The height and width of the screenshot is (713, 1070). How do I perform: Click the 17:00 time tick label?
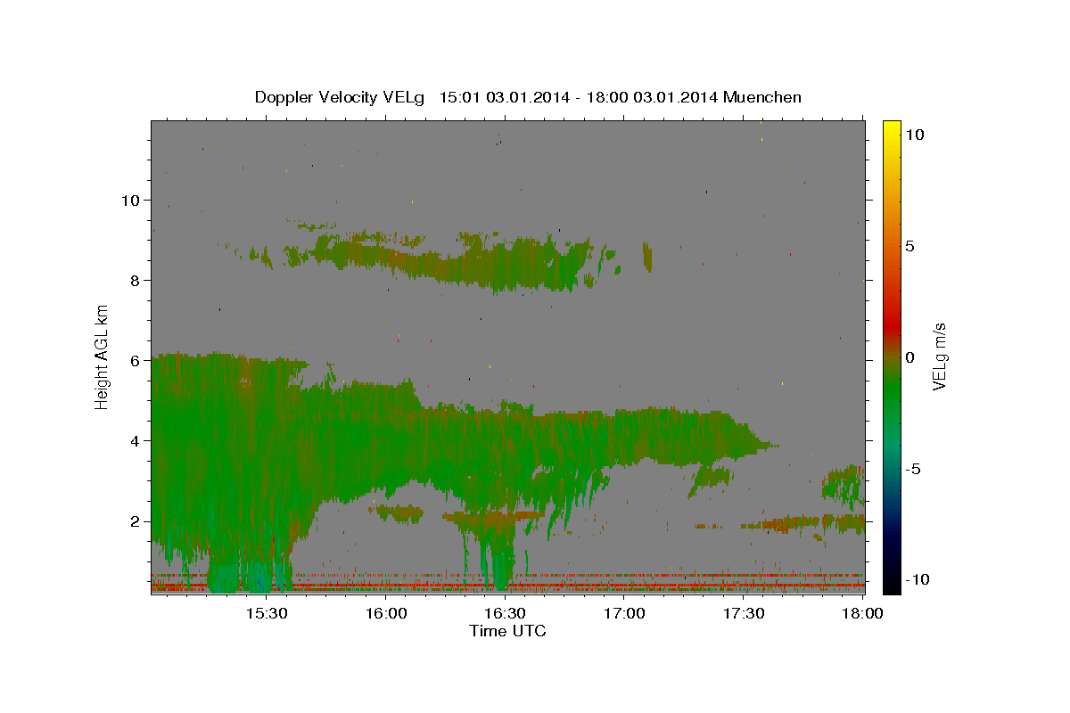click(x=624, y=614)
